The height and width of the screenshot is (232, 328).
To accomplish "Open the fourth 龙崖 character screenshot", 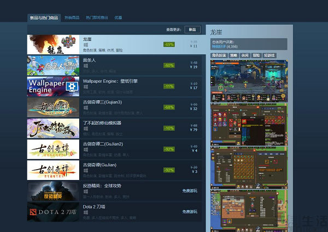I will 249,211.
